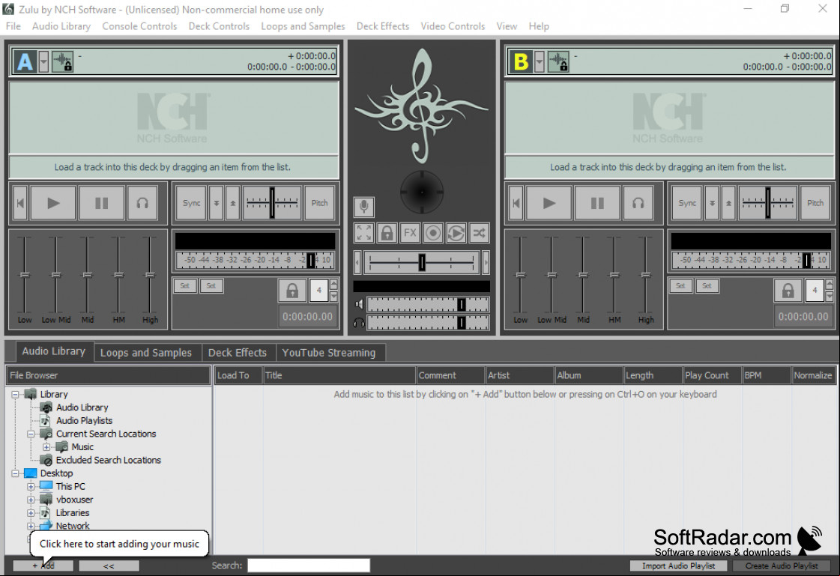Click the crossfader slider handle

tap(422, 262)
